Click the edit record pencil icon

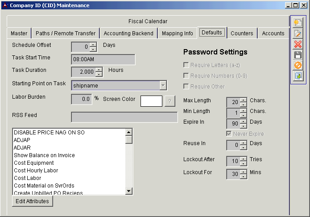[298, 33]
